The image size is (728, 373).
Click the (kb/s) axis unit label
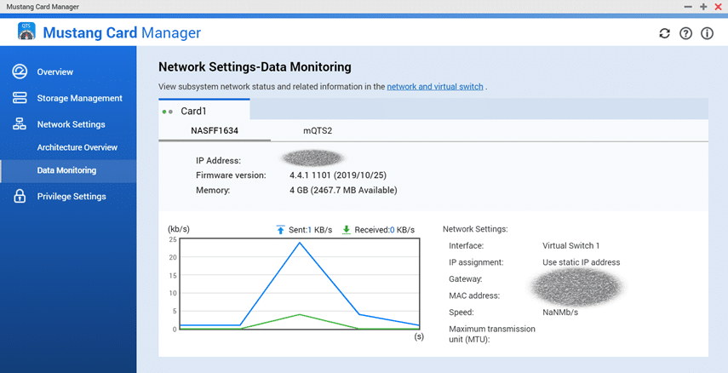pos(179,229)
